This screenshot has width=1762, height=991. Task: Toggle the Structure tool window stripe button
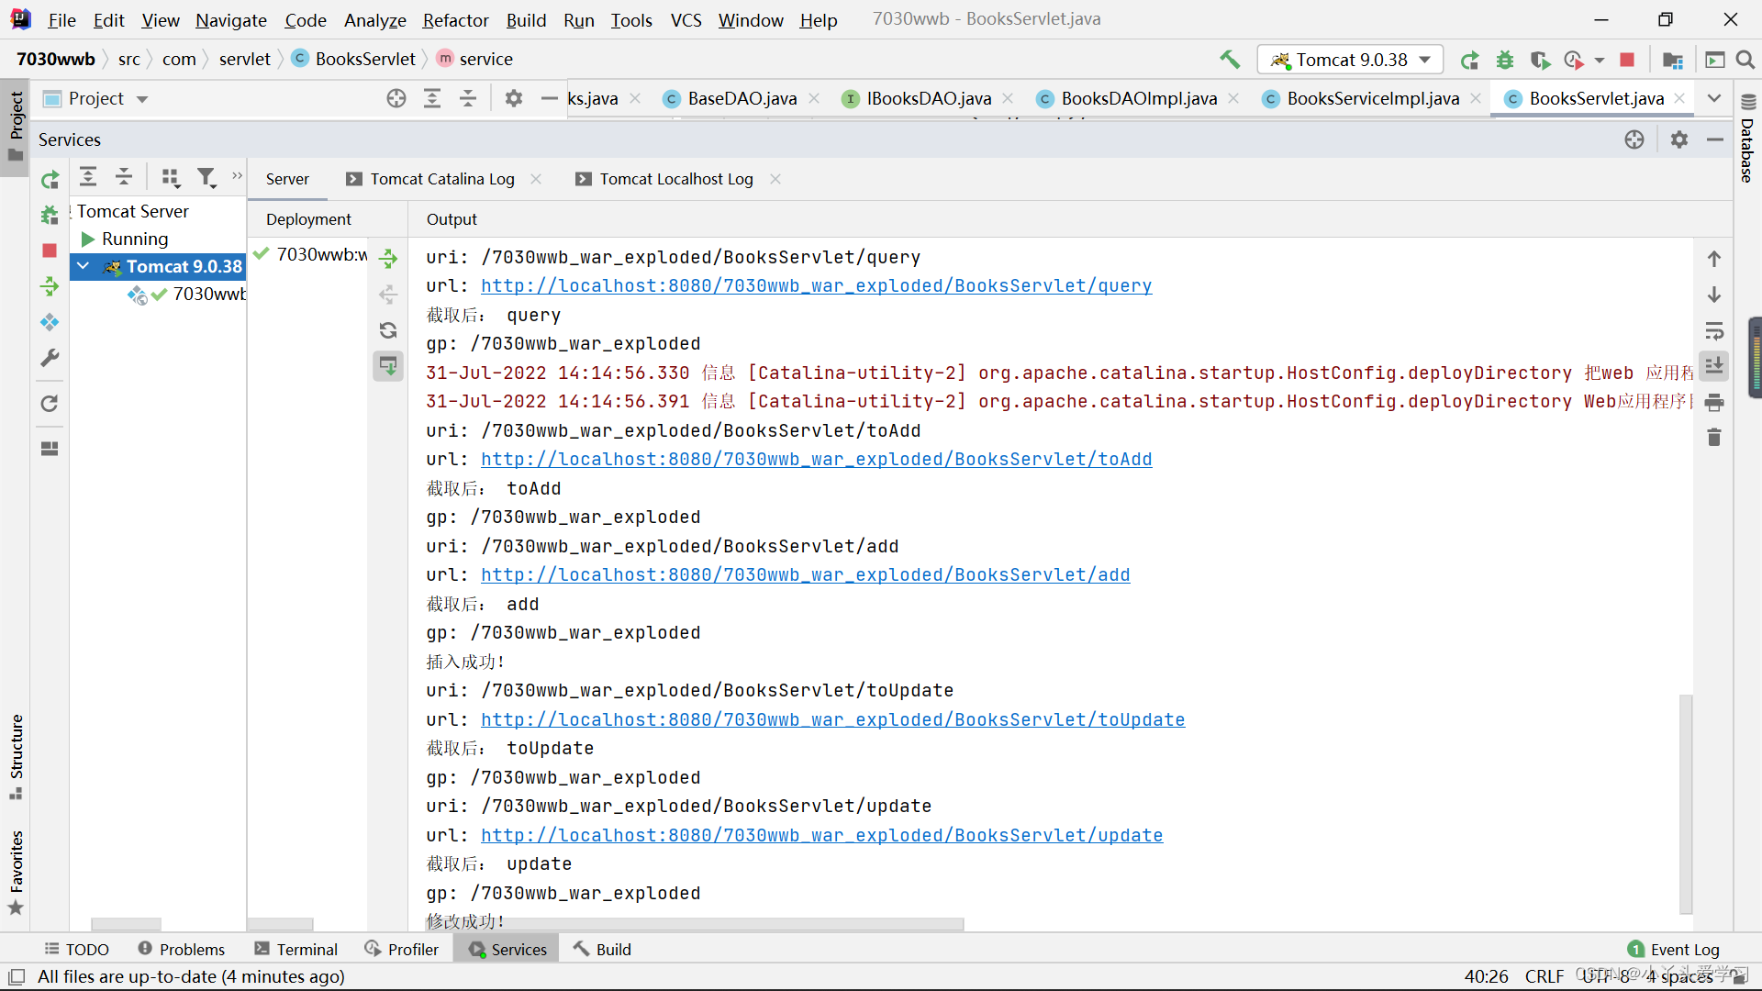click(x=16, y=756)
